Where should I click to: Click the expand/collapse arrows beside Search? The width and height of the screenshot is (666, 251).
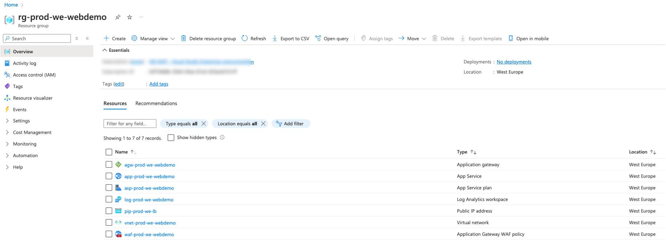pyautogui.click(x=77, y=38)
